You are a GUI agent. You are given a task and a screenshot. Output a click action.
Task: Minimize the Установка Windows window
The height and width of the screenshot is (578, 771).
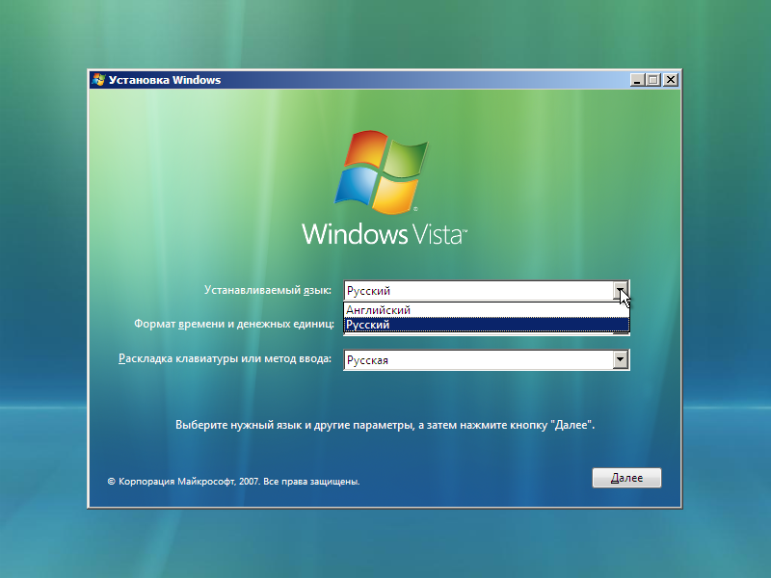point(637,80)
